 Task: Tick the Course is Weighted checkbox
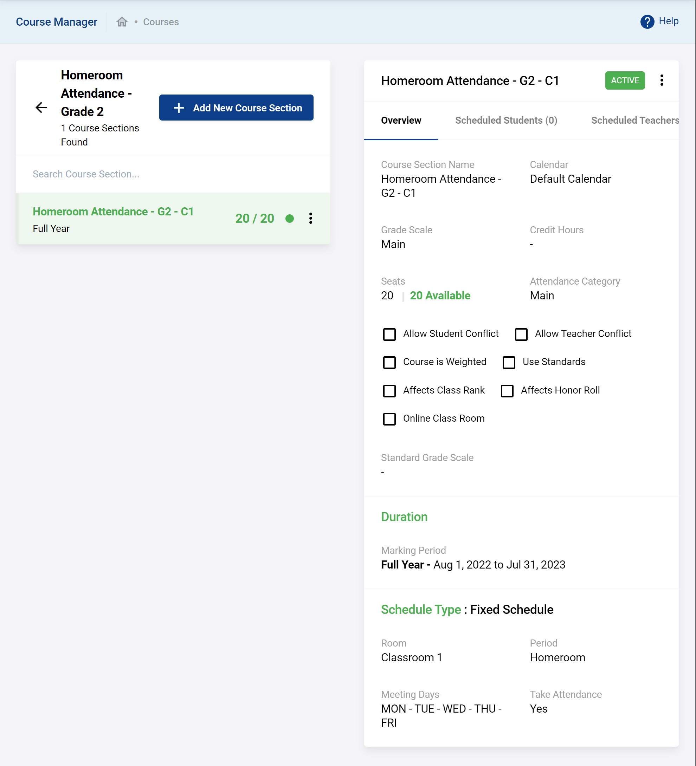click(x=389, y=363)
